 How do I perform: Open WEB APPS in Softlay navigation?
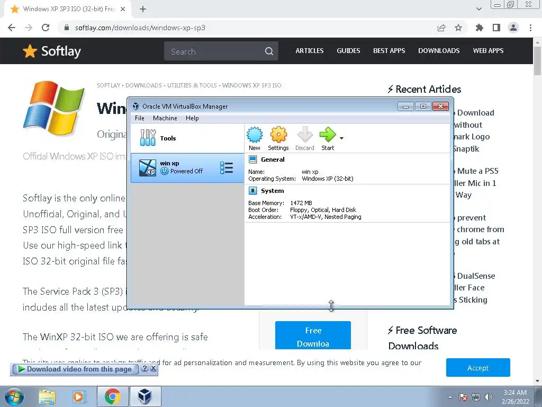pyautogui.click(x=488, y=50)
